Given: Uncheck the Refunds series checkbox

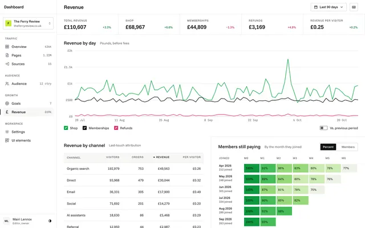Looking at the screenshot, I should click(x=116, y=128).
